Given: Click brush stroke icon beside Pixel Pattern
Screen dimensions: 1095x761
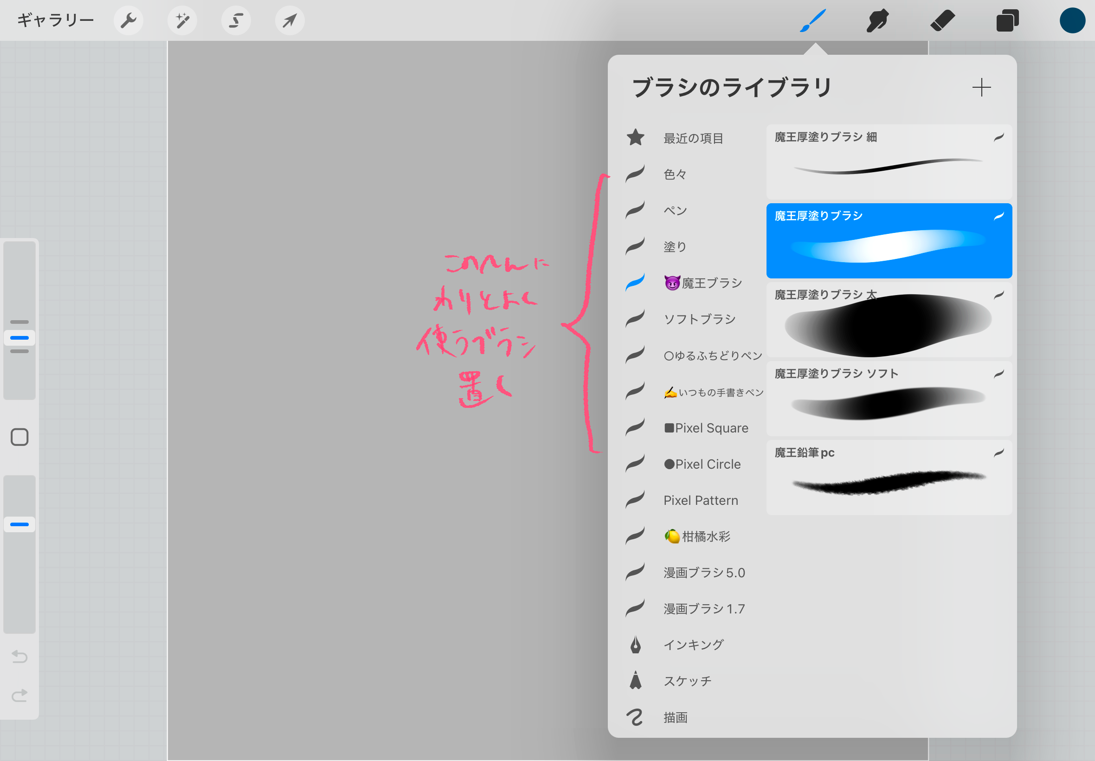Looking at the screenshot, I should (635, 500).
